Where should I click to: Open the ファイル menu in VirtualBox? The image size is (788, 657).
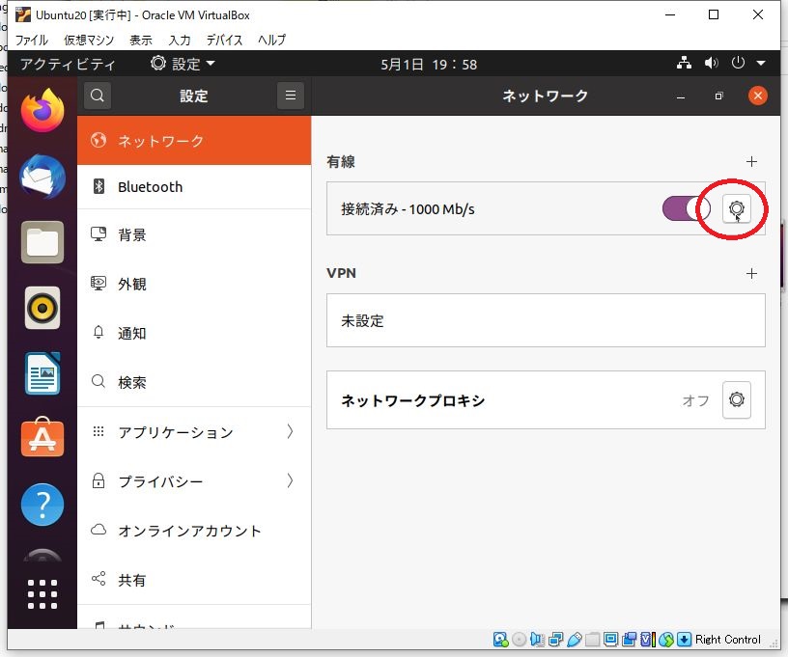coord(31,40)
